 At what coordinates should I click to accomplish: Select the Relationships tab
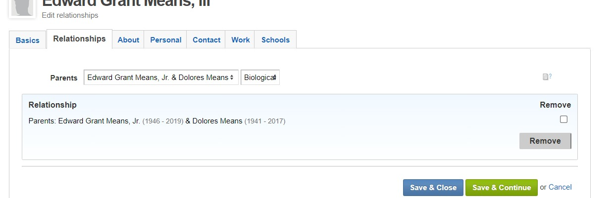pos(79,39)
